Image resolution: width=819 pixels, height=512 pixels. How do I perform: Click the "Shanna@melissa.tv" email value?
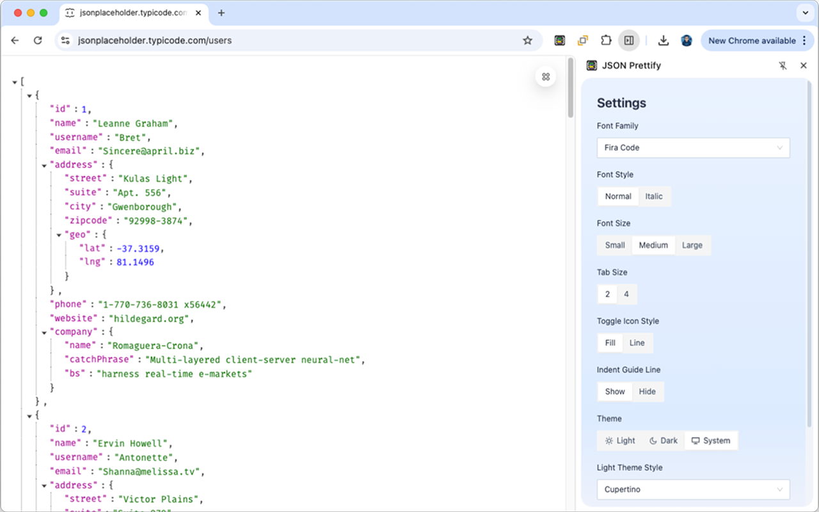point(149,472)
